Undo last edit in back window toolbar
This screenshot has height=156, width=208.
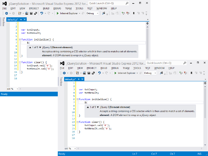point(42,13)
